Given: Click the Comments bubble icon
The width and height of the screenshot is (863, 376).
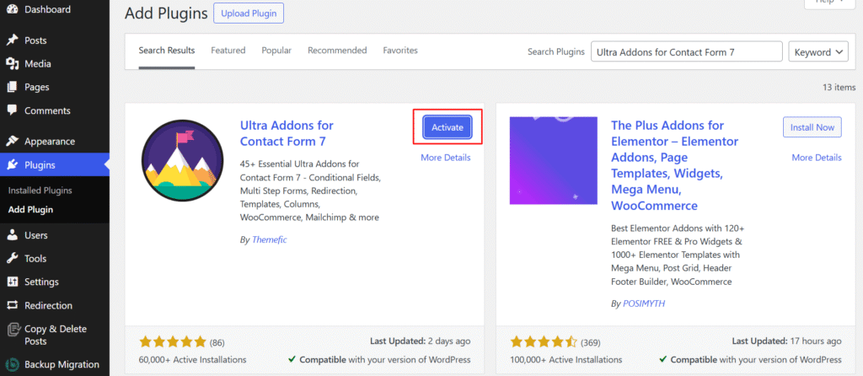Looking at the screenshot, I should tap(12, 110).
